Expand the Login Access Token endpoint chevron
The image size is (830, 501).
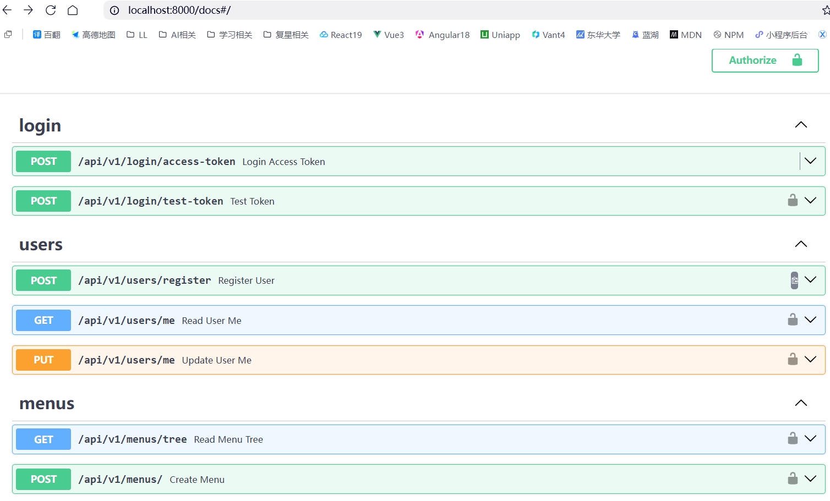(x=810, y=161)
